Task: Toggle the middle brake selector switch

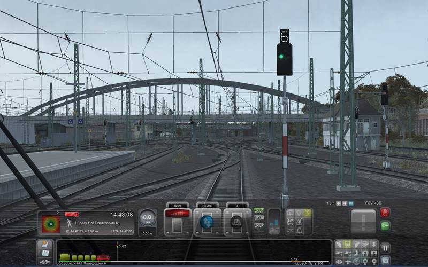Action: click(x=259, y=218)
